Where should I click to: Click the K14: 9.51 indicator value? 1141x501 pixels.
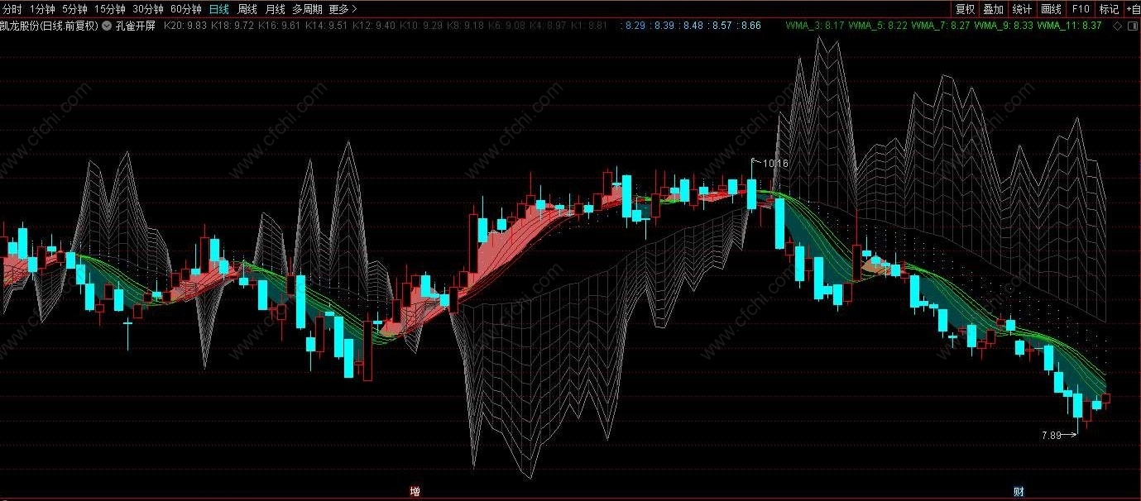(x=327, y=26)
